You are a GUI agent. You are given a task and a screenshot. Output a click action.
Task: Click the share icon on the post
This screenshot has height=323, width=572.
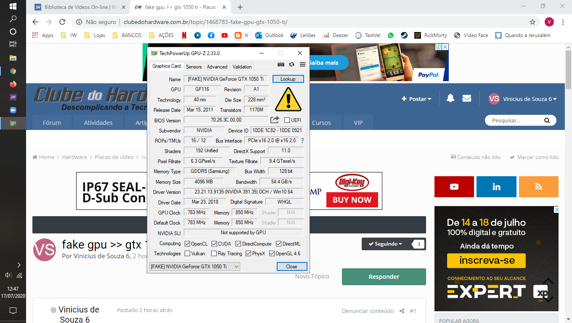click(x=402, y=311)
